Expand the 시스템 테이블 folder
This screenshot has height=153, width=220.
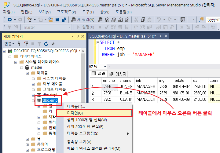tap(33, 79)
